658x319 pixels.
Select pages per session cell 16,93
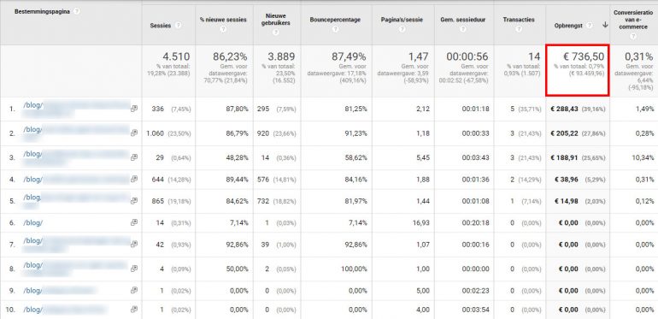tap(421, 223)
